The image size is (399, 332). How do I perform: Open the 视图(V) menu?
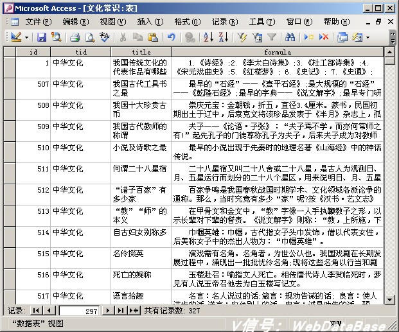point(113,22)
